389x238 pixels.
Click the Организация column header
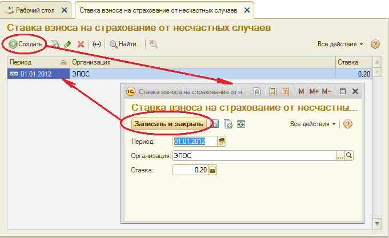(202, 62)
